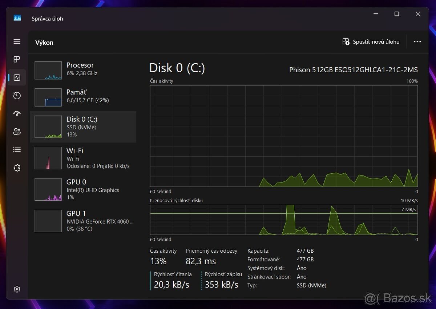Open the Processes page icon
436x309 pixels.
pos(17,59)
